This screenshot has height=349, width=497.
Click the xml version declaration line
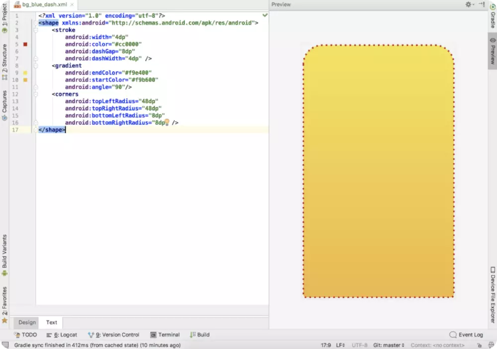(x=101, y=15)
